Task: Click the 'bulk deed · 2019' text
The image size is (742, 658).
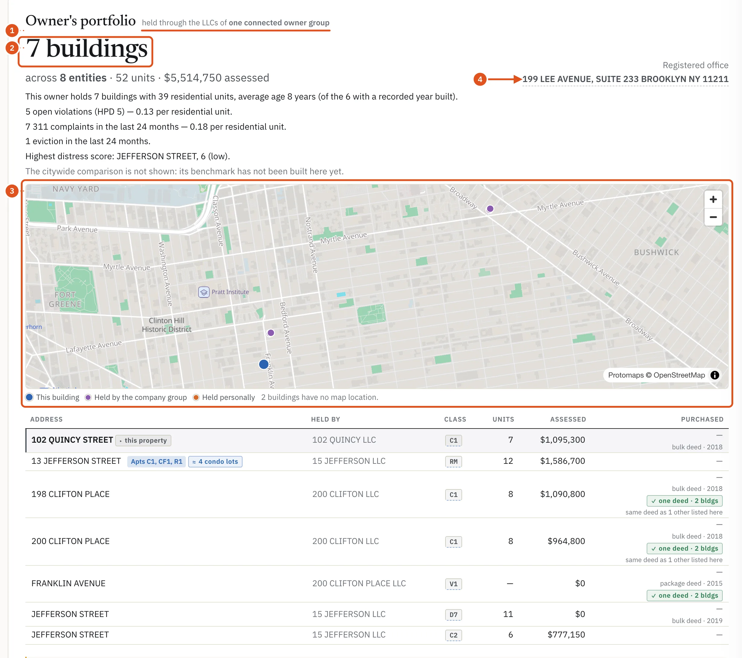Action: [x=697, y=621]
